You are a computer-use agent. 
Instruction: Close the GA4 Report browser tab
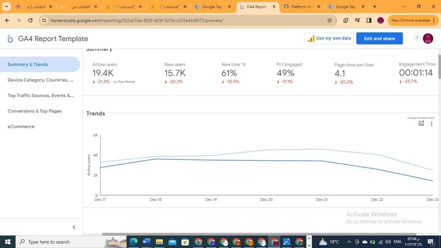tap(274, 6)
